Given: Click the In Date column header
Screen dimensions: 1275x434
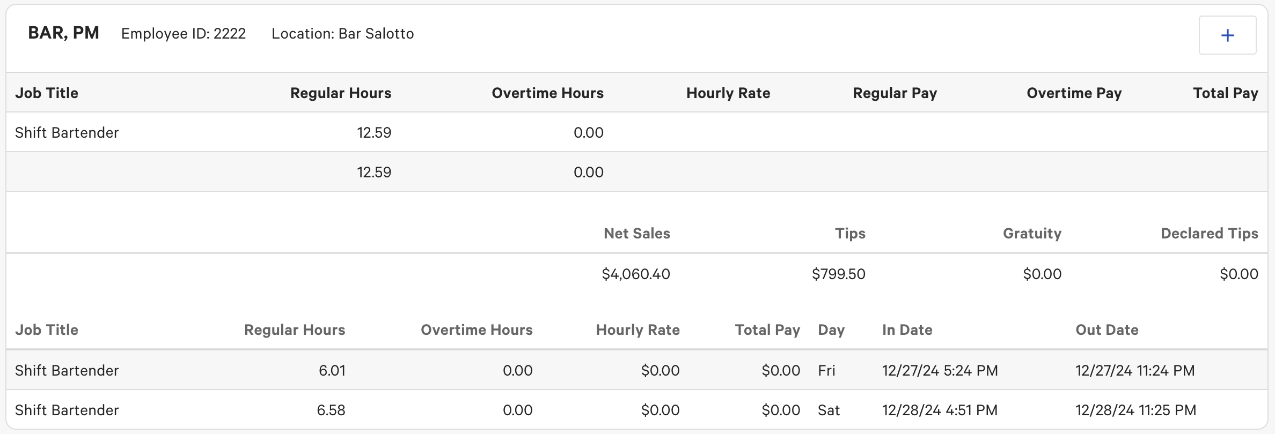Looking at the screenshot, I should point(907,330).
